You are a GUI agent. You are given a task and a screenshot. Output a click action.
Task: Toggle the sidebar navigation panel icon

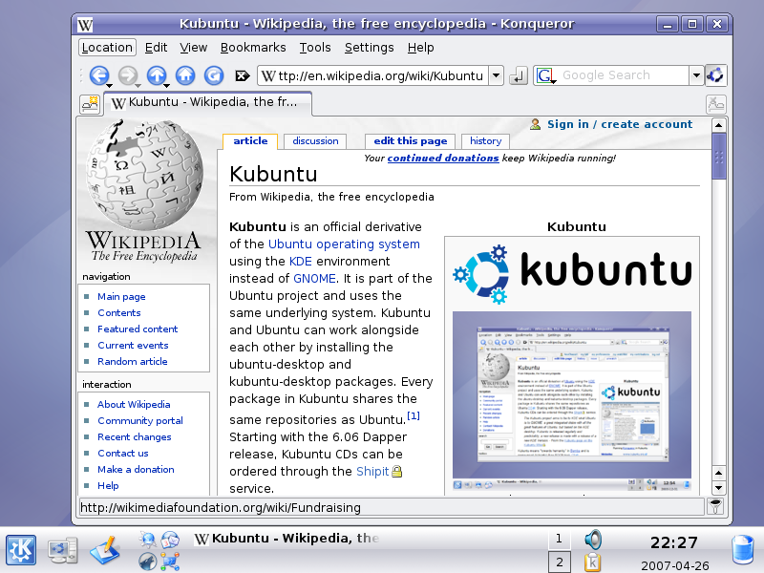(91, 104)
